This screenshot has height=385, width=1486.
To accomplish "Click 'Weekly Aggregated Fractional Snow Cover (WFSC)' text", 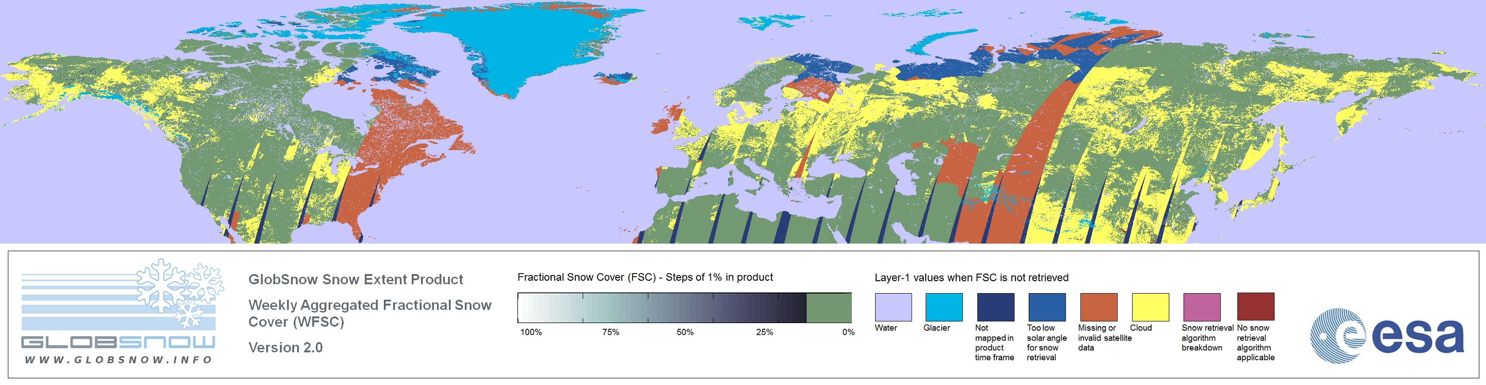I will (370, 313).
